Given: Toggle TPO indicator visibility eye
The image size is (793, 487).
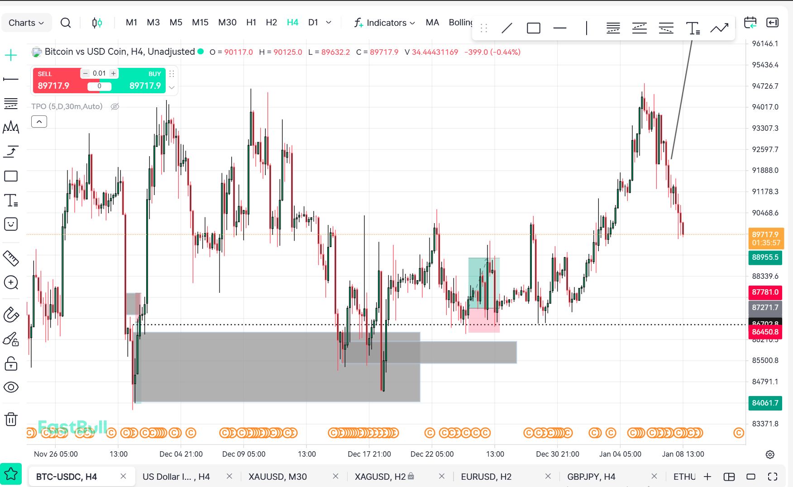Looking at the screenshot, I should point(115,107).
